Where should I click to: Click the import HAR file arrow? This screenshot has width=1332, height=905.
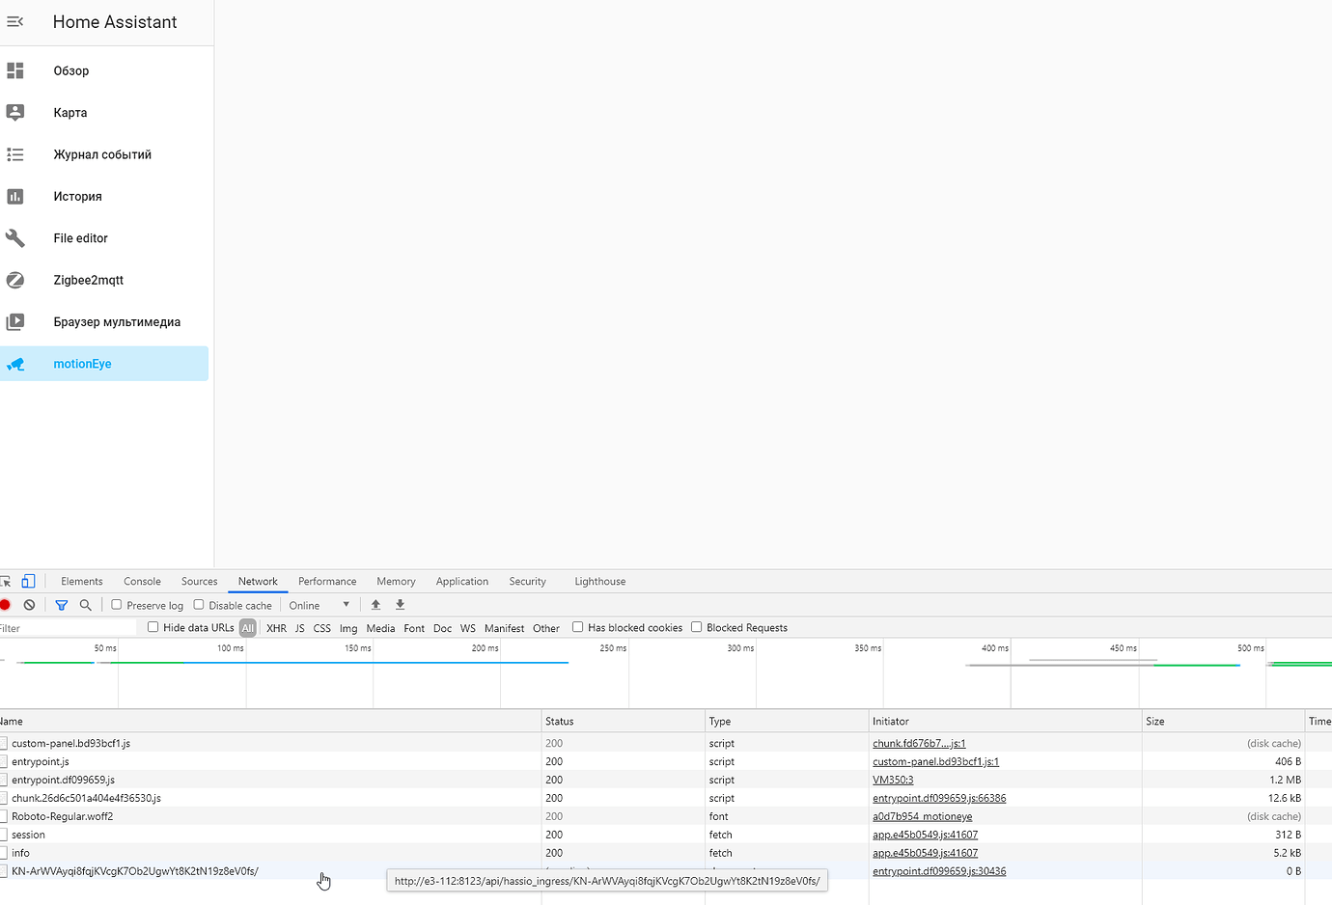tap(375, 604)
